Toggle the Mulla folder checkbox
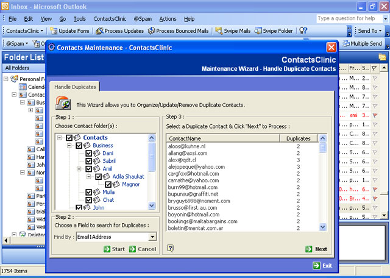This screenshot has height=278, width=390. pos(88,192)
